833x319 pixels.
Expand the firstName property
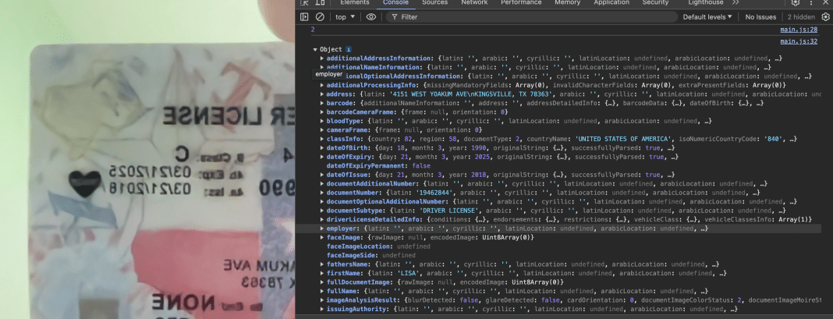(x=322, y=273)
